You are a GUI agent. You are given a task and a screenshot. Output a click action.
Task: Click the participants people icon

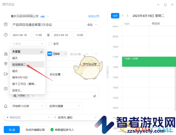point(6,54)
